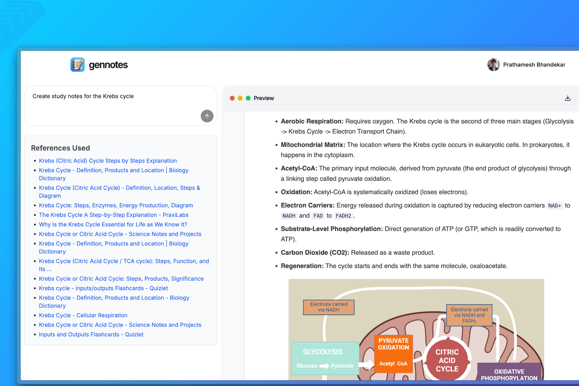The width and height of the screenshot is (579, 386).
Task: Click the 'Electrons carried via NADH' diagram label
Action: click(329, 307)
